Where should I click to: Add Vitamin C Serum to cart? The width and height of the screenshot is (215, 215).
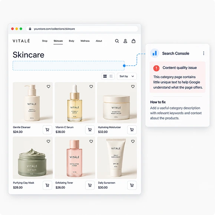(90, 130)
